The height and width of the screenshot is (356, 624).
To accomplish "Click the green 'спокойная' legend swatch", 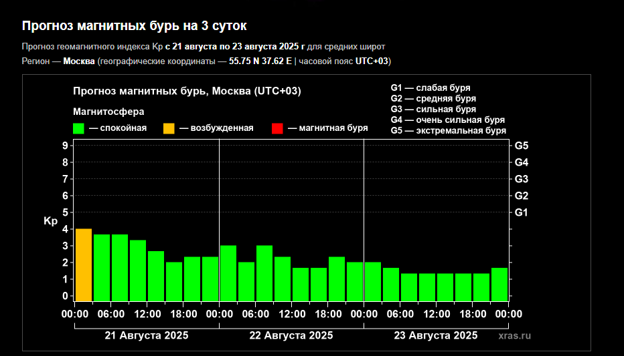I will click(x=78, y=128).
